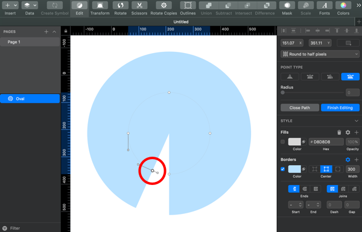Click the Close Path button
362x232 pixels.
[300, 108]
